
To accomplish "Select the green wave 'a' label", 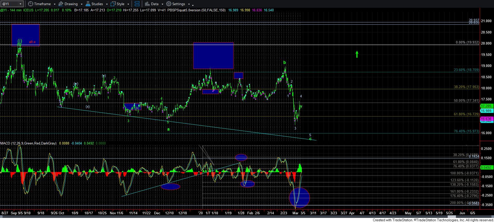I will [169, 129].
